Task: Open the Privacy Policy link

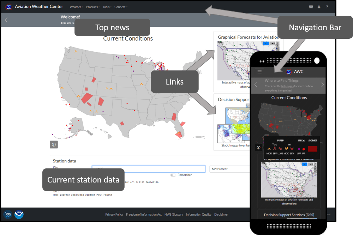Action: [114, 215]
